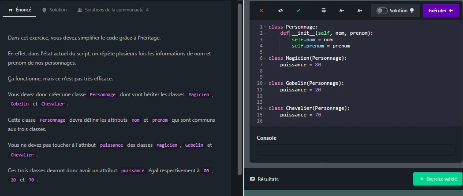The height and width of the screenshot is (196, 463).
Task: Click the green checkmark validate icon
Action: (299, 11)
